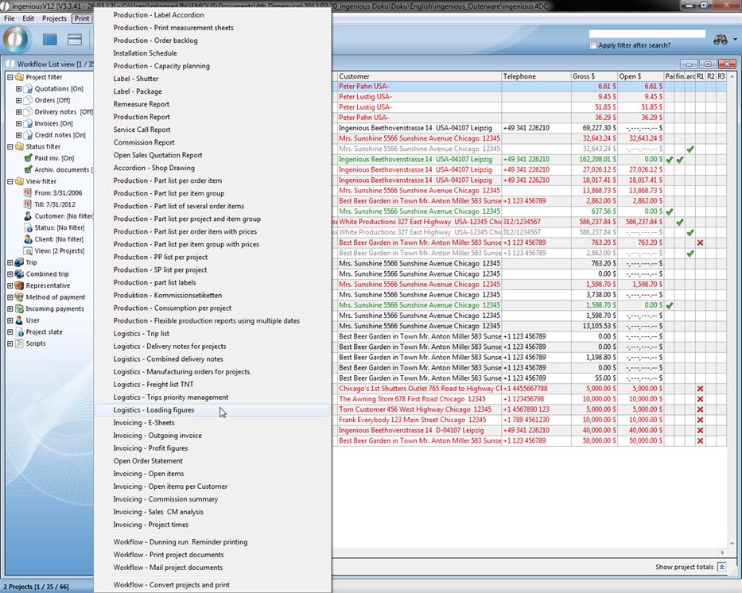Enable Apply filter after search checkbox
Image resolution: width=742 pixels, height=593 pixels.
point(593,45)
